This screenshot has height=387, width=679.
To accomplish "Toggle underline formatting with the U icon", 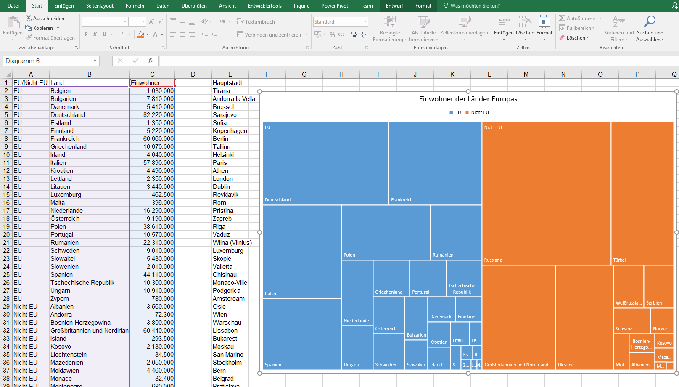I will point(104,34).
